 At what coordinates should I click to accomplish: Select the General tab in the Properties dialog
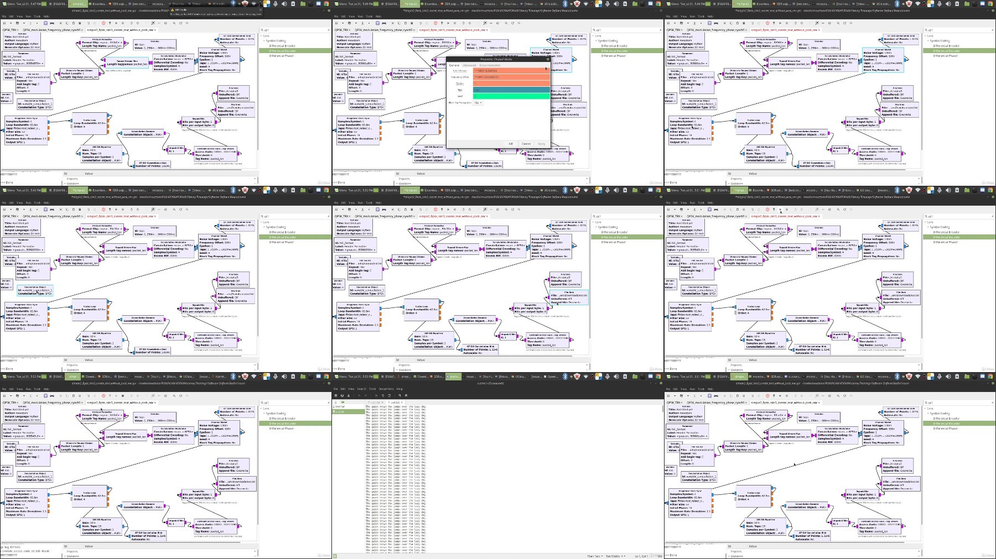[x=454, y=65]
